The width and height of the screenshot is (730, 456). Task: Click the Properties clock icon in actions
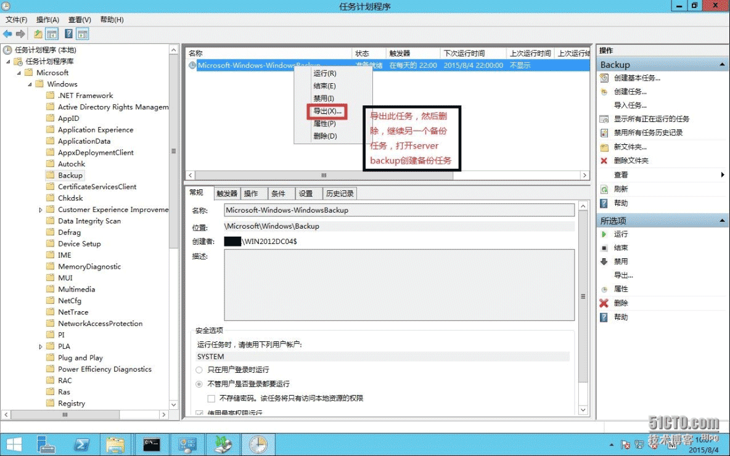pos(604,289)
